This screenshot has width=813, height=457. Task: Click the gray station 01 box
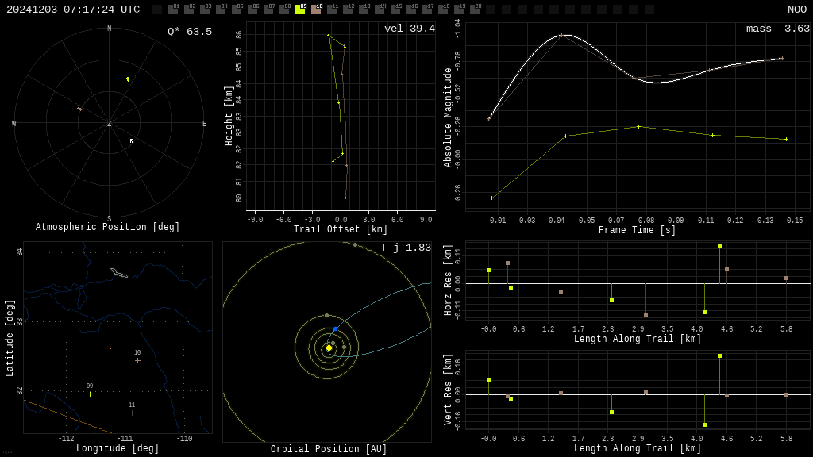pyautogui.click(x=173, y=10)
